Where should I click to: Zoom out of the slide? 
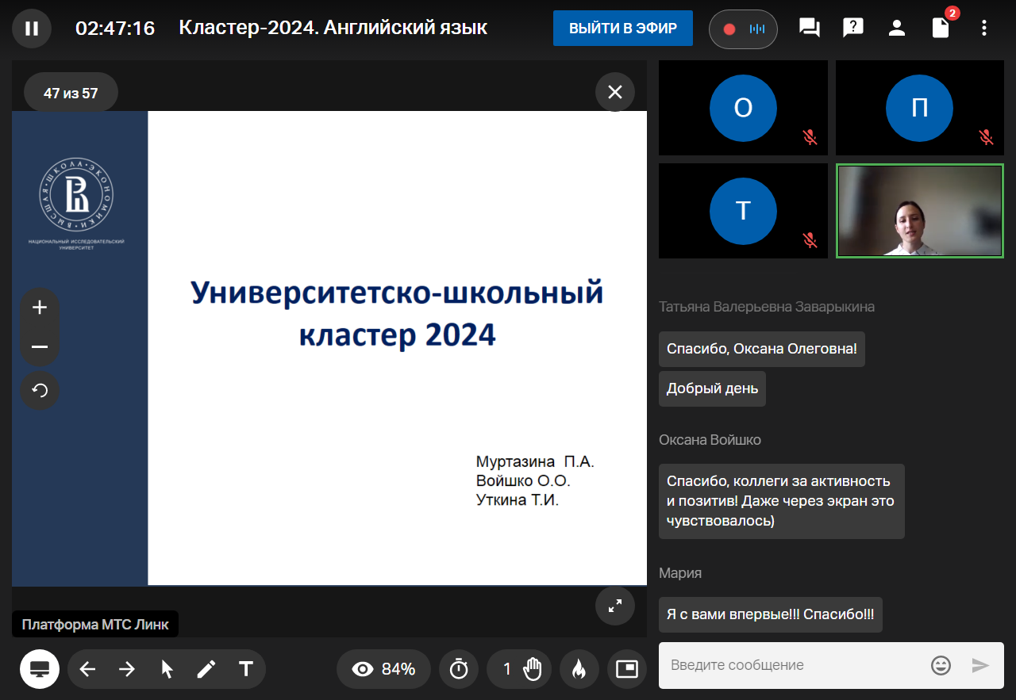tap(40, 347)
